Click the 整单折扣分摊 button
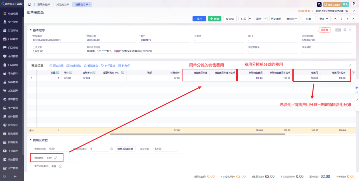359x181 pixels. (x=126, y=149)
